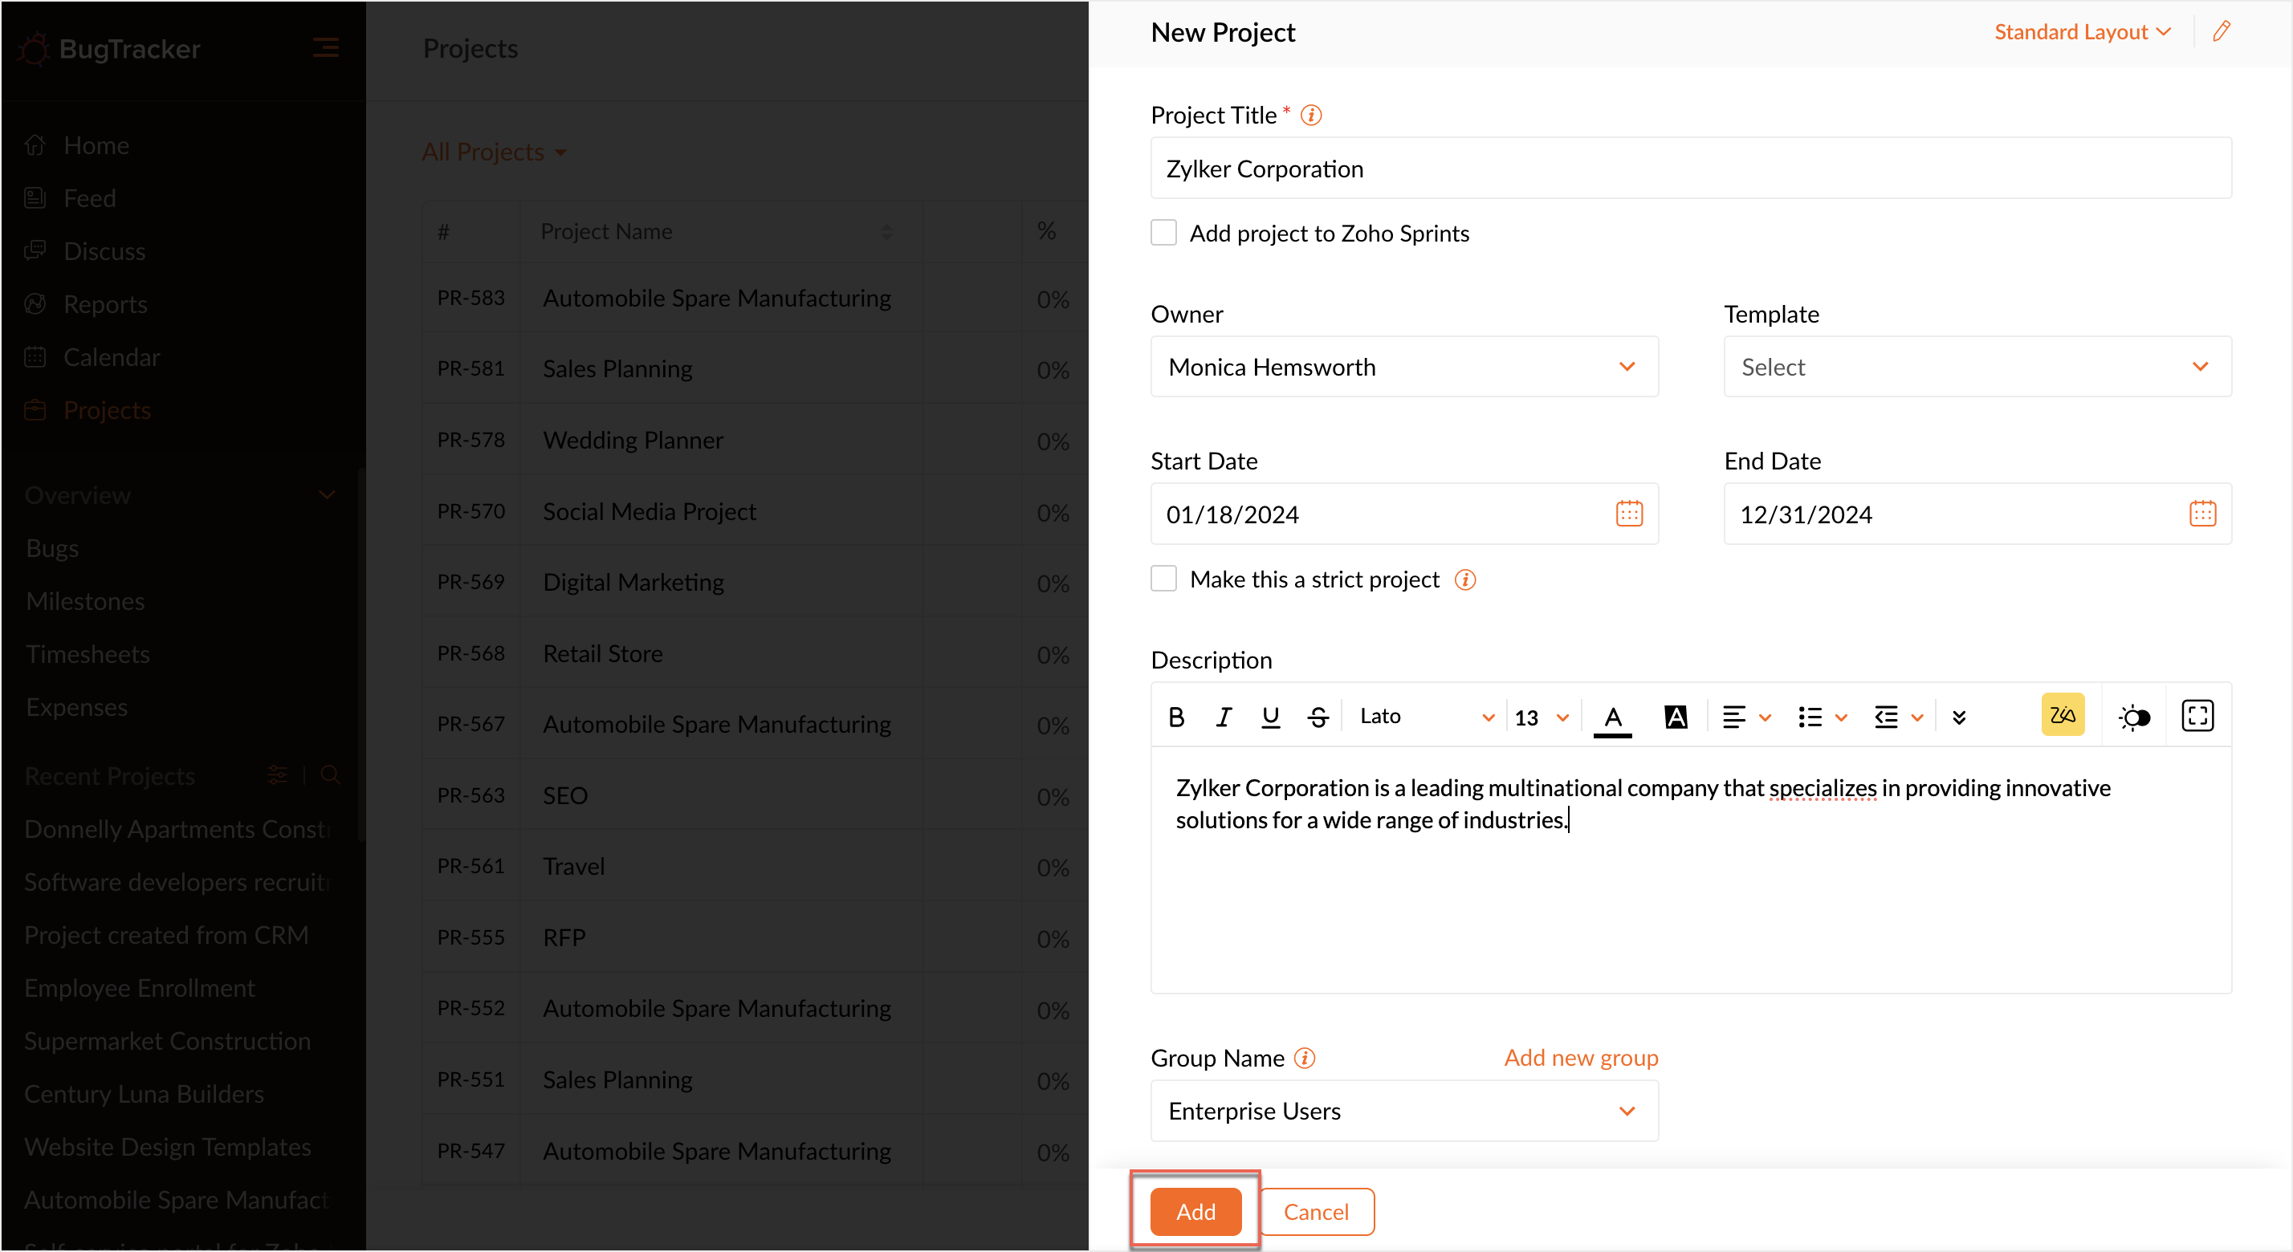Open the Template Select dropdown

click(x=1977, y=367)
